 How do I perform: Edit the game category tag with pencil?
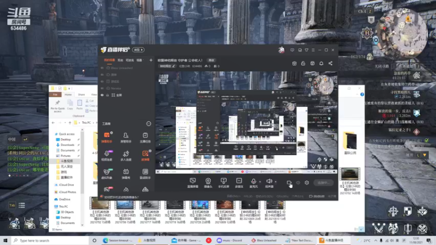pos(173,66)
